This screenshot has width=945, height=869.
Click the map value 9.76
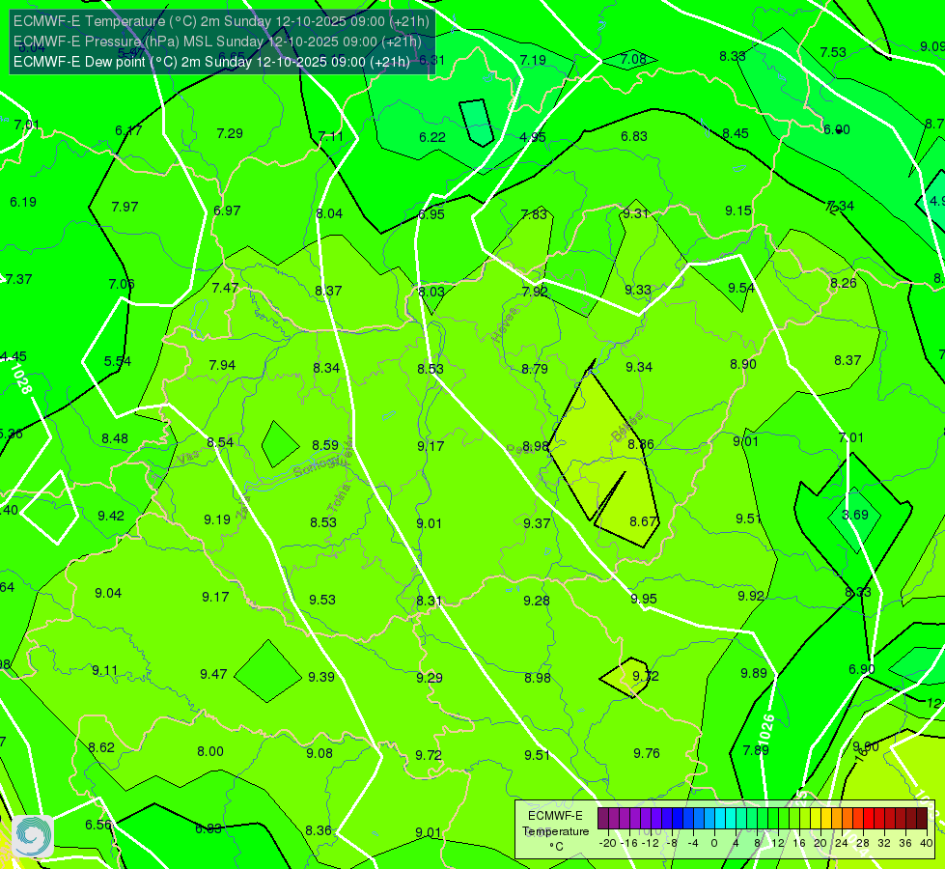(647, 752)
